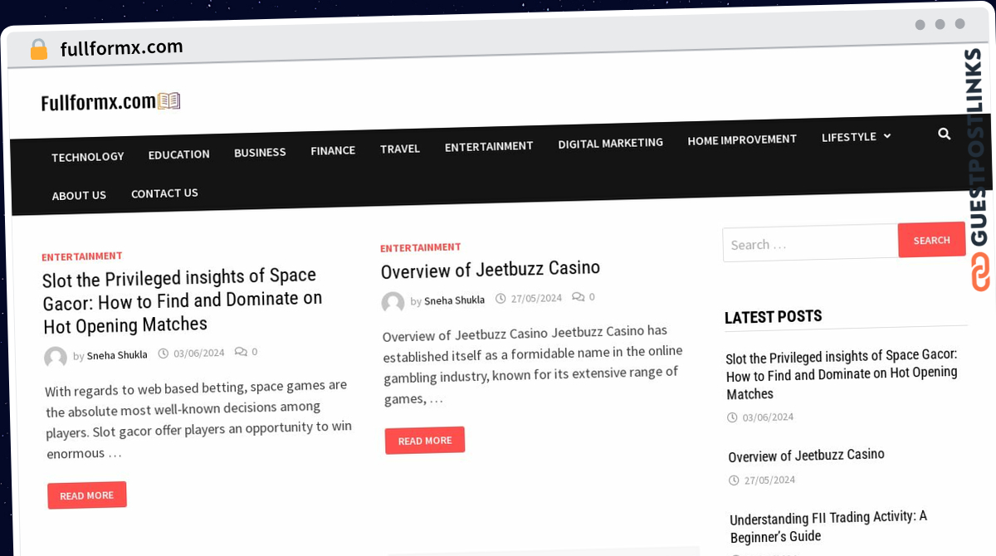The image size is (996, 556).
Task: Click the red Search button
Action: (x=931, y=240)
